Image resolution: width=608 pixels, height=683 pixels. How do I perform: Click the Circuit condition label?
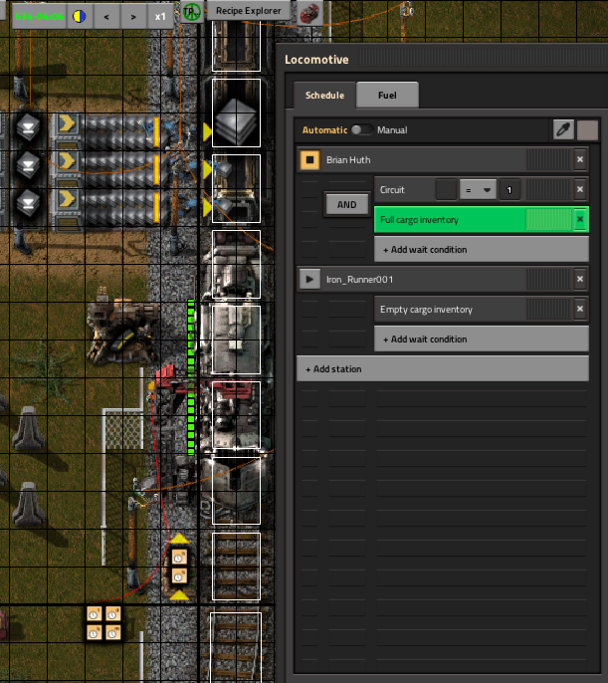pos(392,190)
